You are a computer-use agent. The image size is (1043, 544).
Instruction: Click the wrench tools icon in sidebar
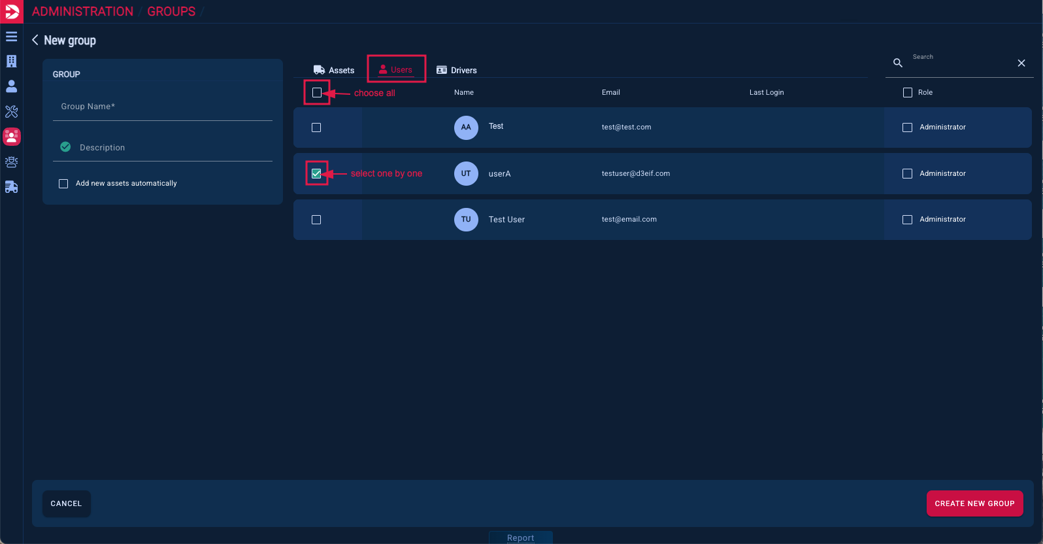[x=11, y=112]
